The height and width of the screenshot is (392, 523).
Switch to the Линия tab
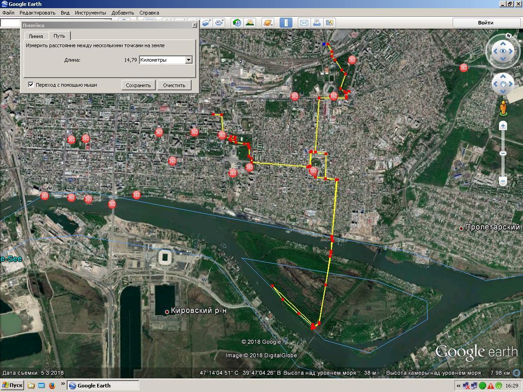click(x=36, y=36)
